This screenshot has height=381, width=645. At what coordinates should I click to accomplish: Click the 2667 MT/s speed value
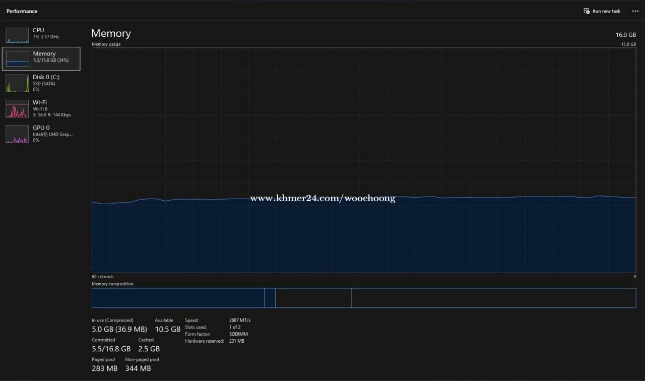pyautogui.click(x=240, y=320)
